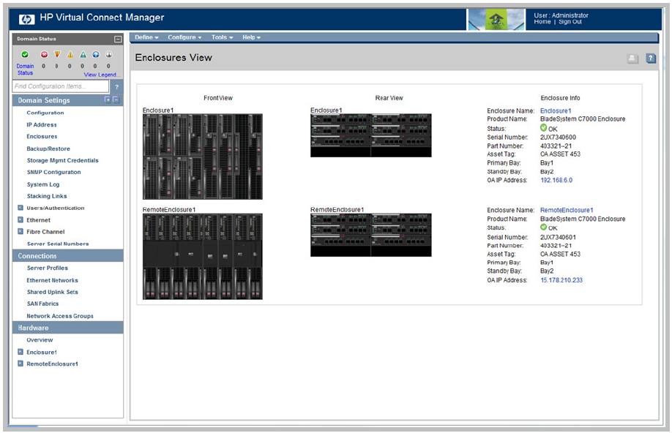The height and width of the screenshot is (433, 672).
Task: Open the Define menu
Action: tap(146, 37)
